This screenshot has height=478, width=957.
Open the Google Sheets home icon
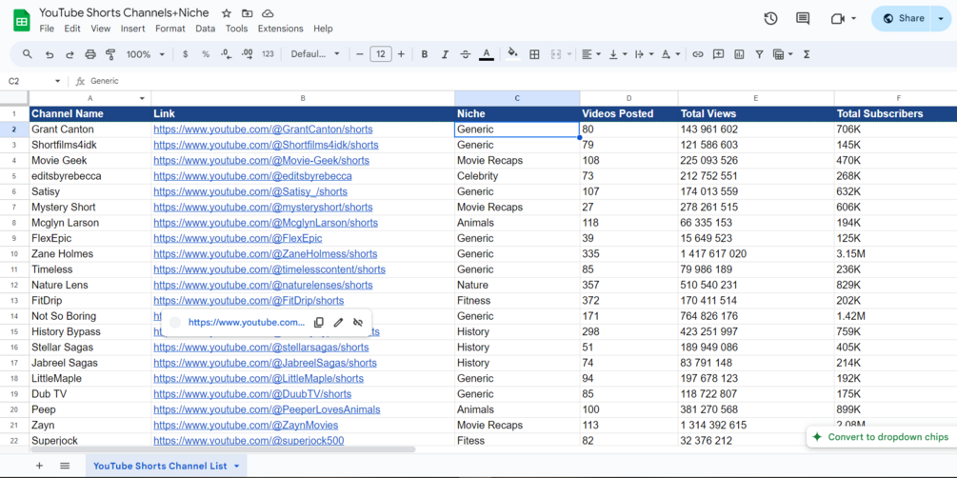(x=21, y=20)
